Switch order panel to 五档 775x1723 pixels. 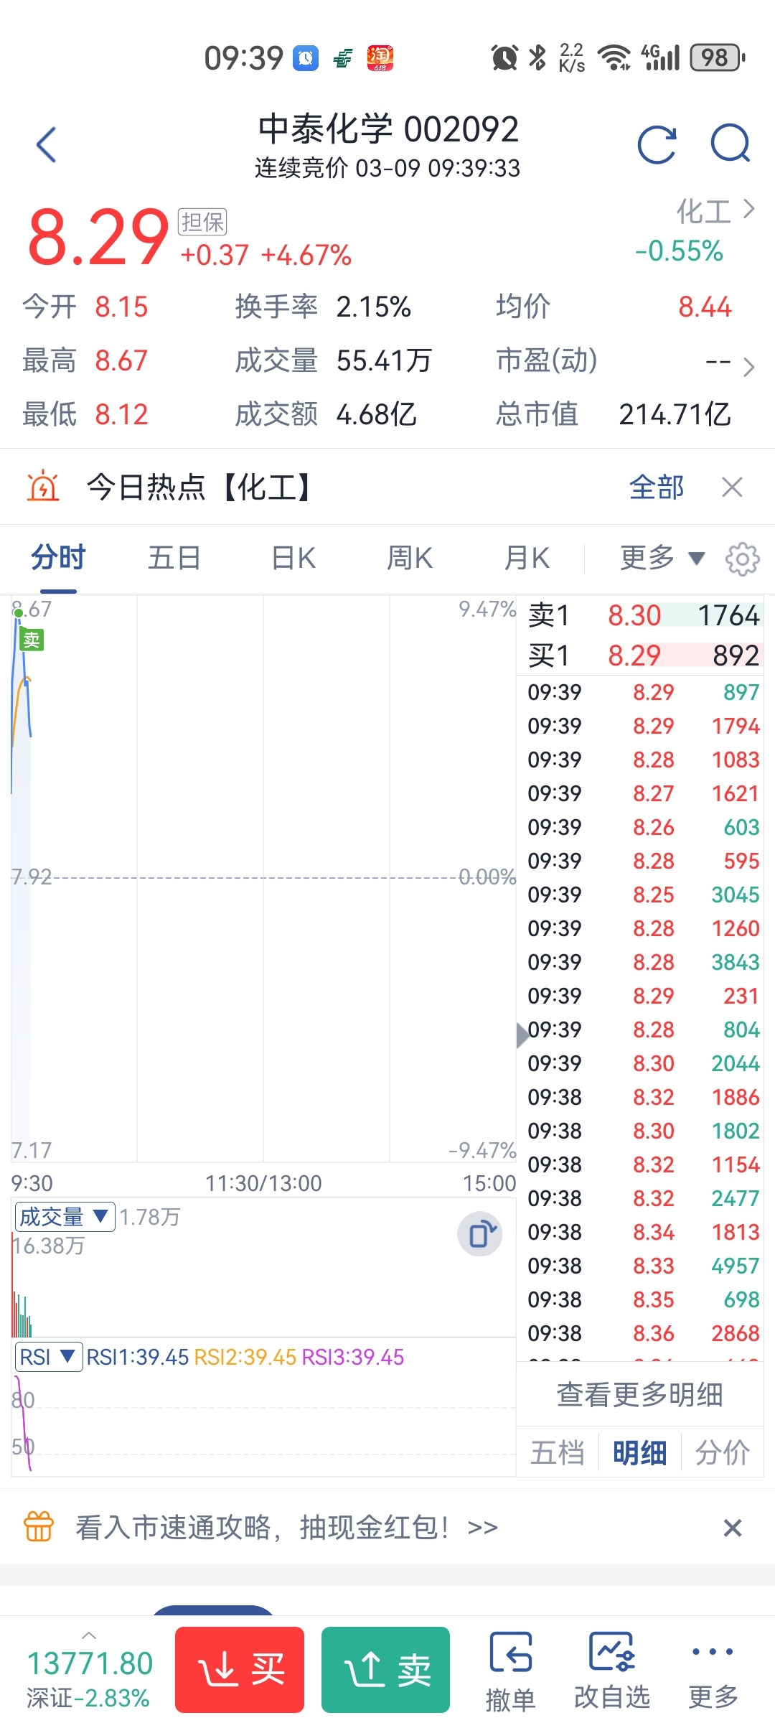pyautogui.click(x=557, y=1453)
